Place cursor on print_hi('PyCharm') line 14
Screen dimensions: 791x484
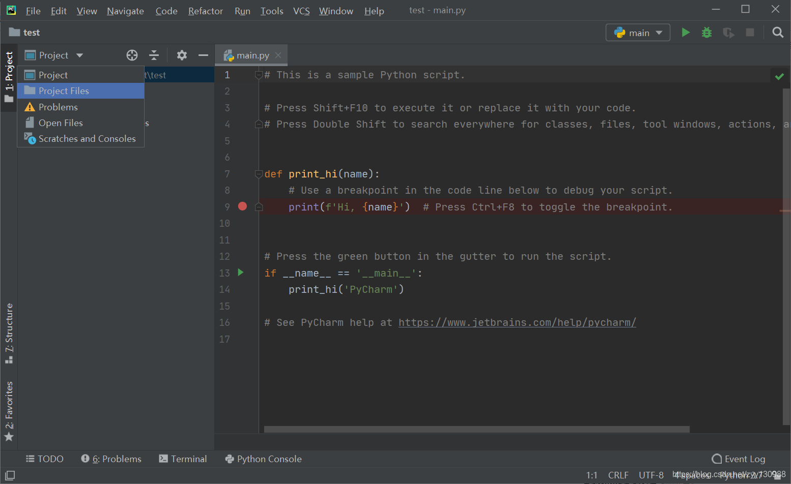(346, 289)
